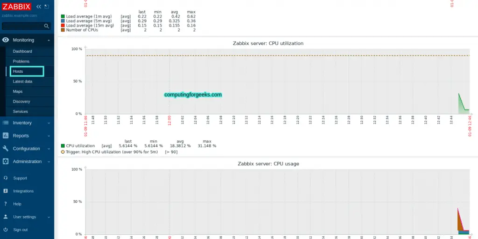Click the CPU usage graph title
The height and width of the screenshot is (239, 478).
click(268, 164)
